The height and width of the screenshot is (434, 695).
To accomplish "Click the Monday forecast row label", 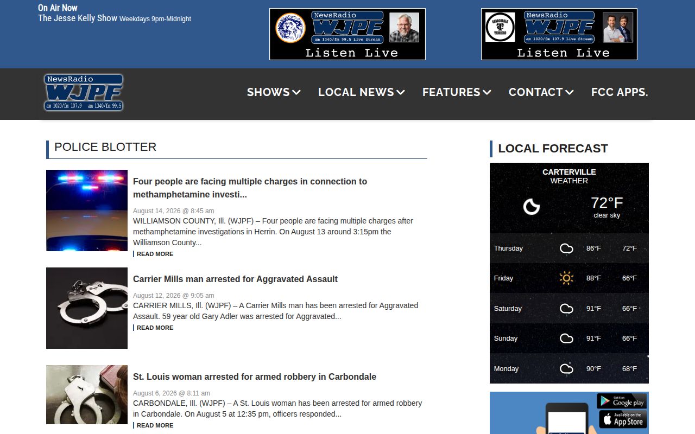I will (506, 369).
